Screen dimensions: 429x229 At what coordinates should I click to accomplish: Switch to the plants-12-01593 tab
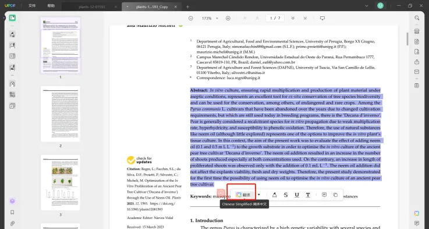91,7
